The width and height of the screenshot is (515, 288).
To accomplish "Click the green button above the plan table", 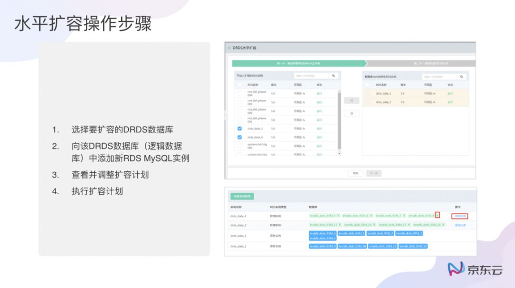I will tap(242, 196).
